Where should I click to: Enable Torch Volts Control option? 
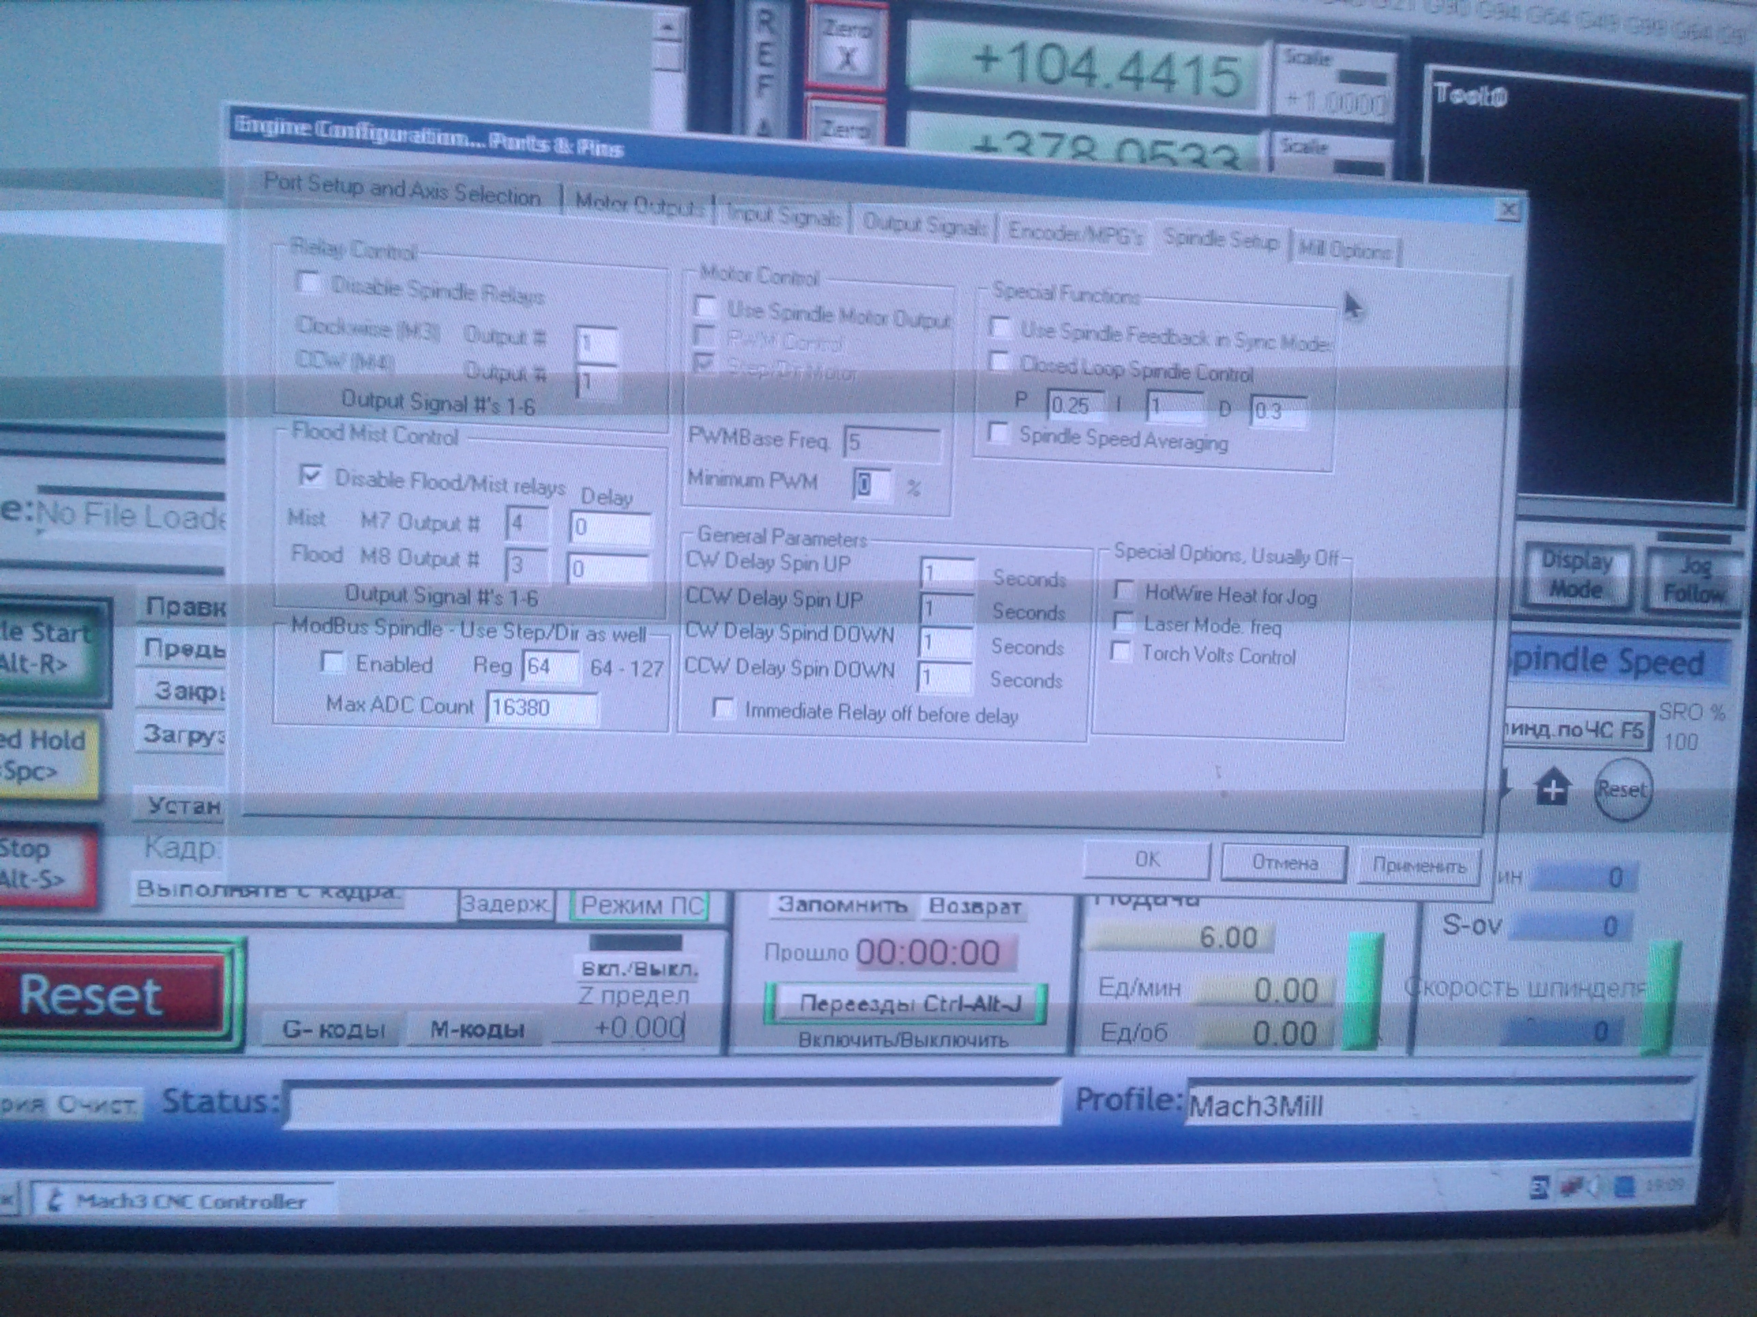[x=1121, y=652]
